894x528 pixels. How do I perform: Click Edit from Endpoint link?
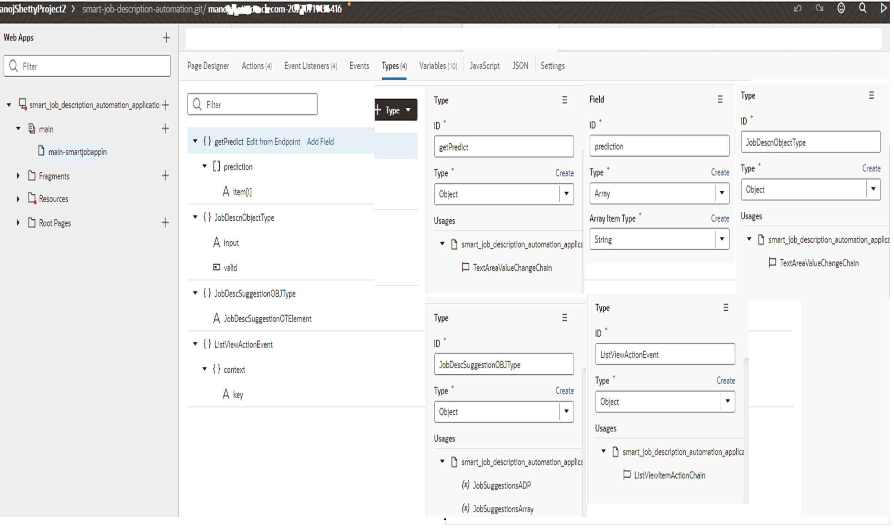click(273, 142)
